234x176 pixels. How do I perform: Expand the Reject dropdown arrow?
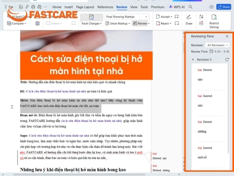170,23
